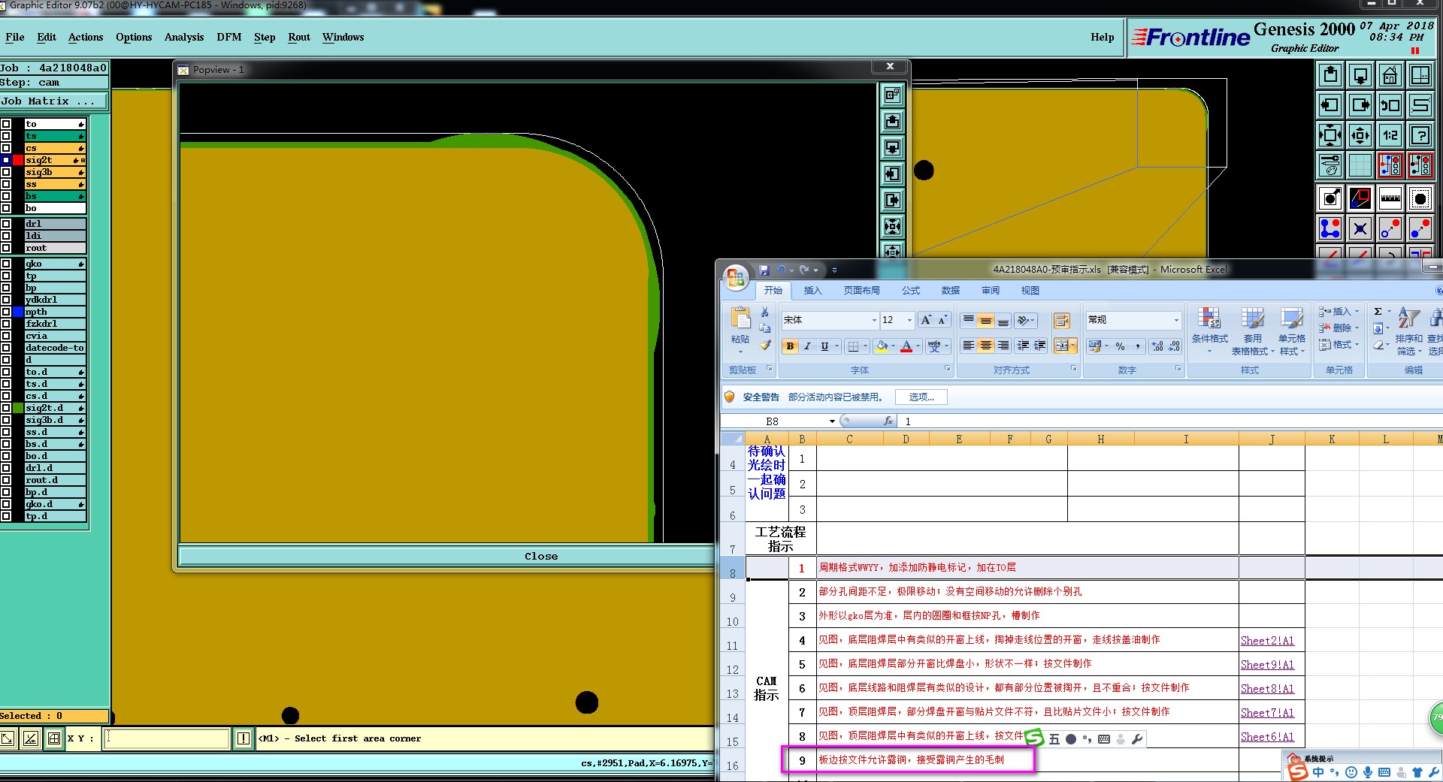Open the Sheet2!A1 hyperlink
Viewport: 1443px width, 782px height.
click(1266, 641)
